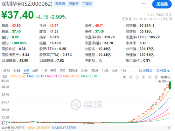Viewport: 175px width, 131px height.
Task: Click the stock title 深圳华强(SZ:000062)
Action: click(x=27, y=4)
